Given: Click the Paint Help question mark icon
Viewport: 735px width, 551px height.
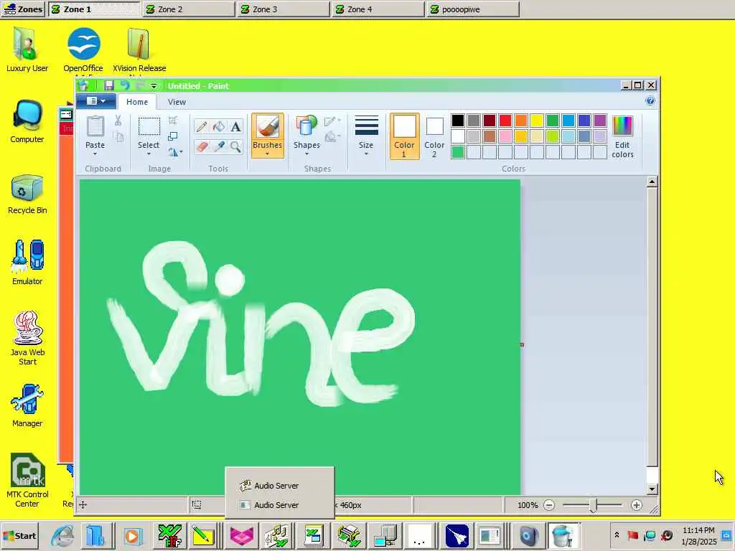Looking at the screenshot, I should [x=650, y=100].
